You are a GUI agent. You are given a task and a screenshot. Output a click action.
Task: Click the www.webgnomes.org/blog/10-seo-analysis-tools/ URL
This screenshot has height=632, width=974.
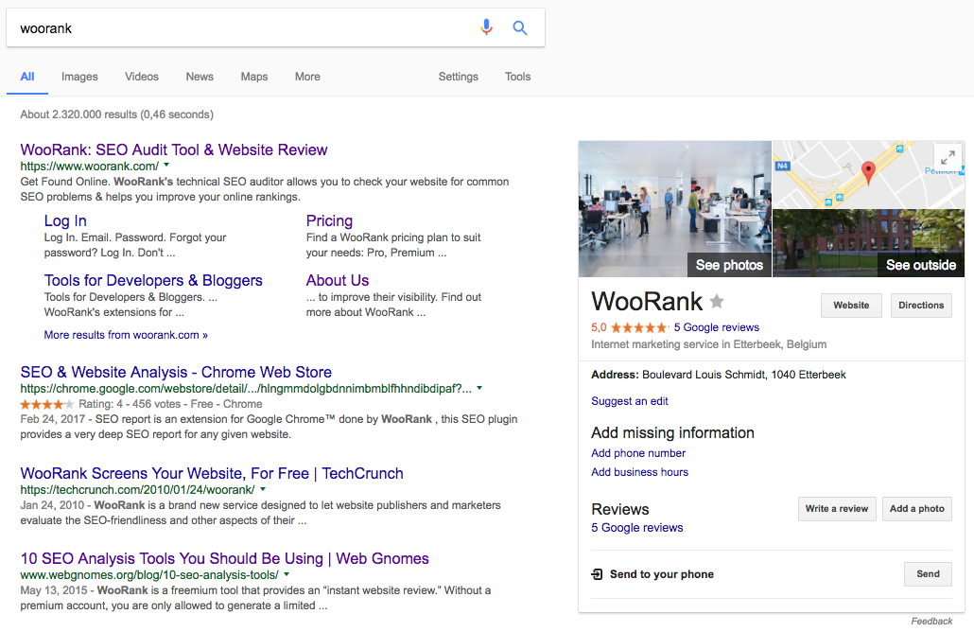(149, 575)
